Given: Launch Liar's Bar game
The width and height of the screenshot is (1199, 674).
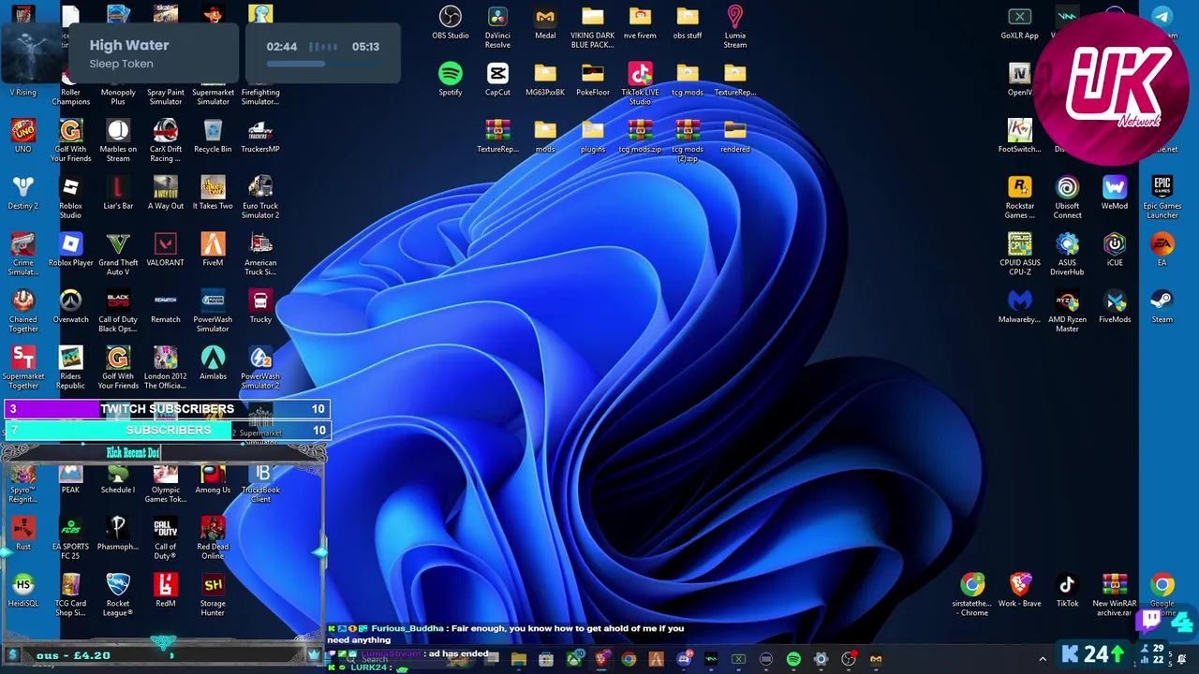Looking at the screenshot, I should tap(118, 193).
